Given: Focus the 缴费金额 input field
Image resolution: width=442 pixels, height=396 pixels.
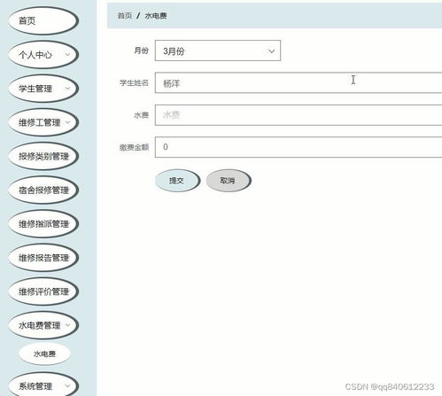Looking at the screenshot, I should tap(299, 147).
